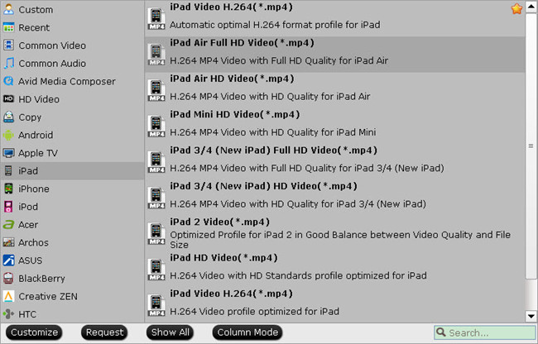The width and height of the screenshot is (538, 344).
Task: Click MP4 icon of iPad Mini HD Video
Action: pos(156,126)
